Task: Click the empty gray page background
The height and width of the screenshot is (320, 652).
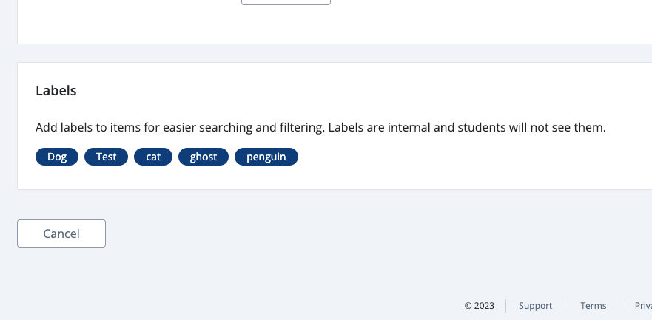Action: pyautogui.click(x=333, y=244)
